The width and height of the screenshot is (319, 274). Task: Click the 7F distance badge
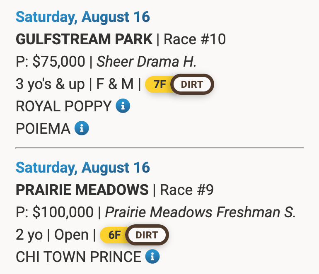click(159, 85)
